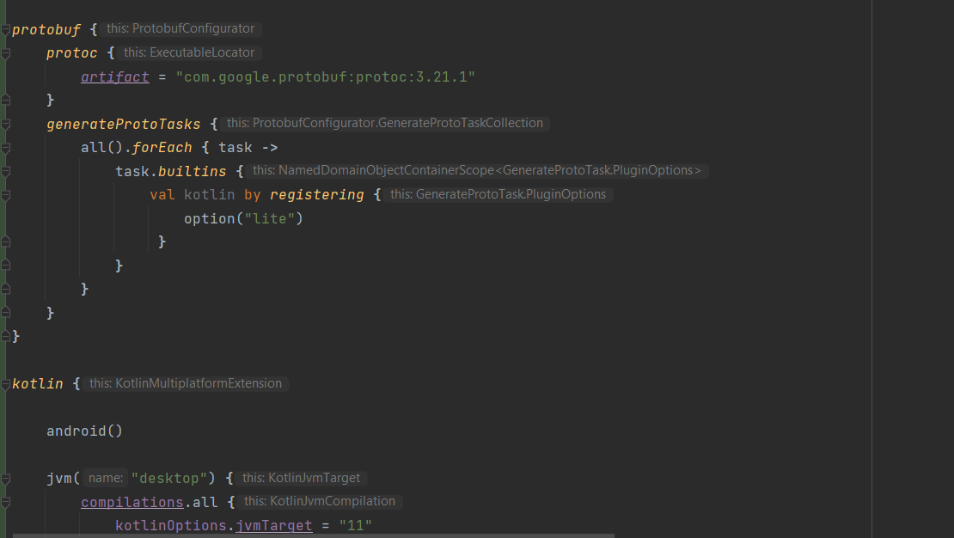Screen dimensions: 954x538
Task: Place cursor on android() call
Action: (x=84, y=431)
